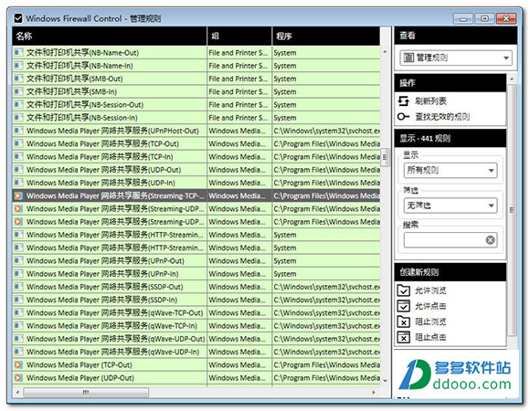Click the orange icon of Windows Media Player (TCP-Out)
This screenshot has height=411, width=530.
[18, 365]
